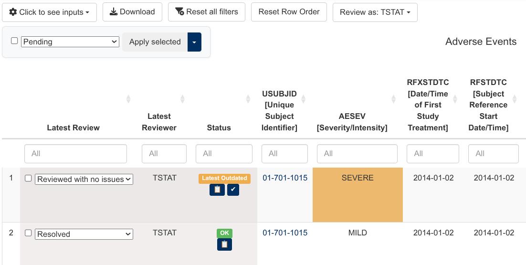526x265 pixels.
Task: Open the Pending bulk review dropdown
Action: pos(70,42)
